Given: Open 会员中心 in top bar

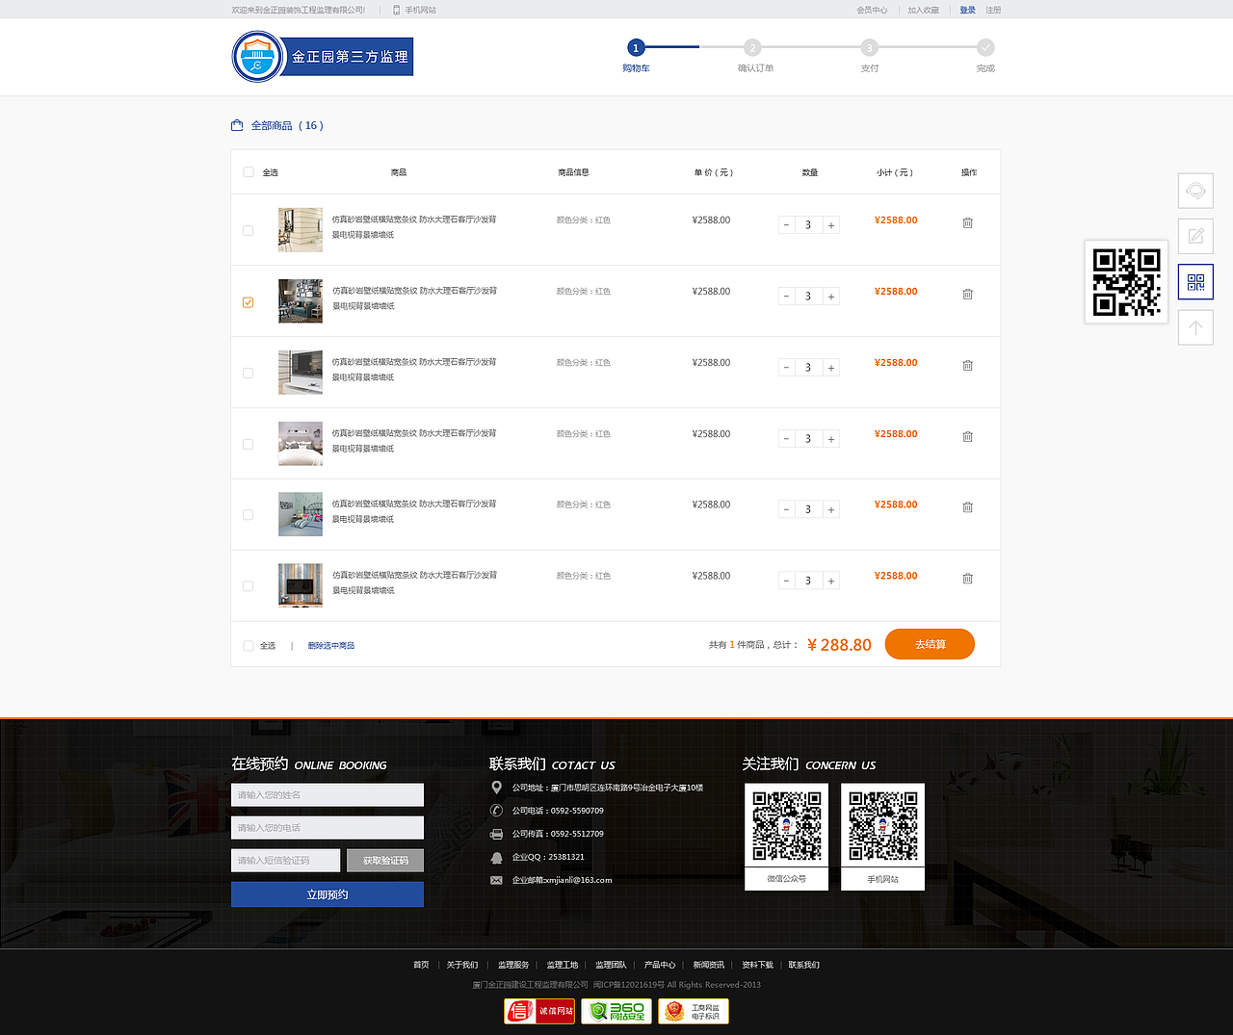Looking at the screenshot, I should point(872,10).
